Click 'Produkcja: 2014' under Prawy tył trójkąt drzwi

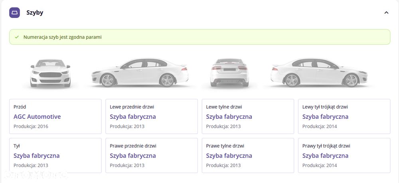tap(320, 165)
